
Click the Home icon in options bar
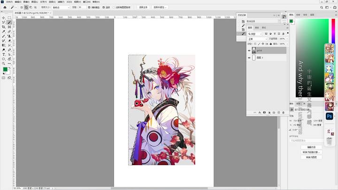tap(5, 8)
